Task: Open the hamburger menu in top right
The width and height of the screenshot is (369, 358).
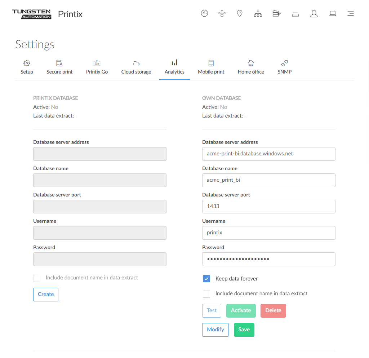Action: [x=350, y=14]
